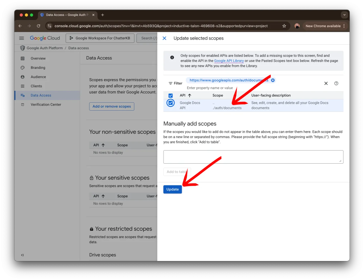Click the Google Cloud logo
364x280 pixels.
pos(45,38)
